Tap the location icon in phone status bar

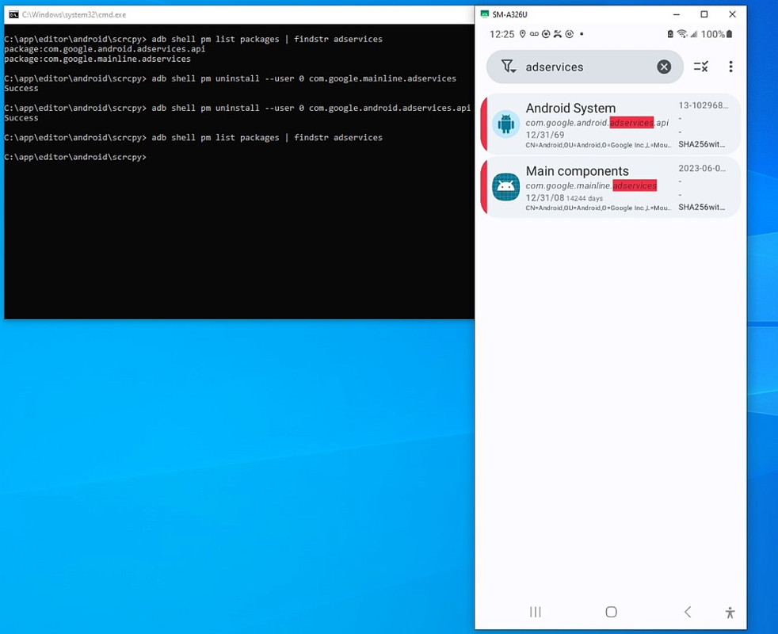pyautogui.click(x=522, y=34)
